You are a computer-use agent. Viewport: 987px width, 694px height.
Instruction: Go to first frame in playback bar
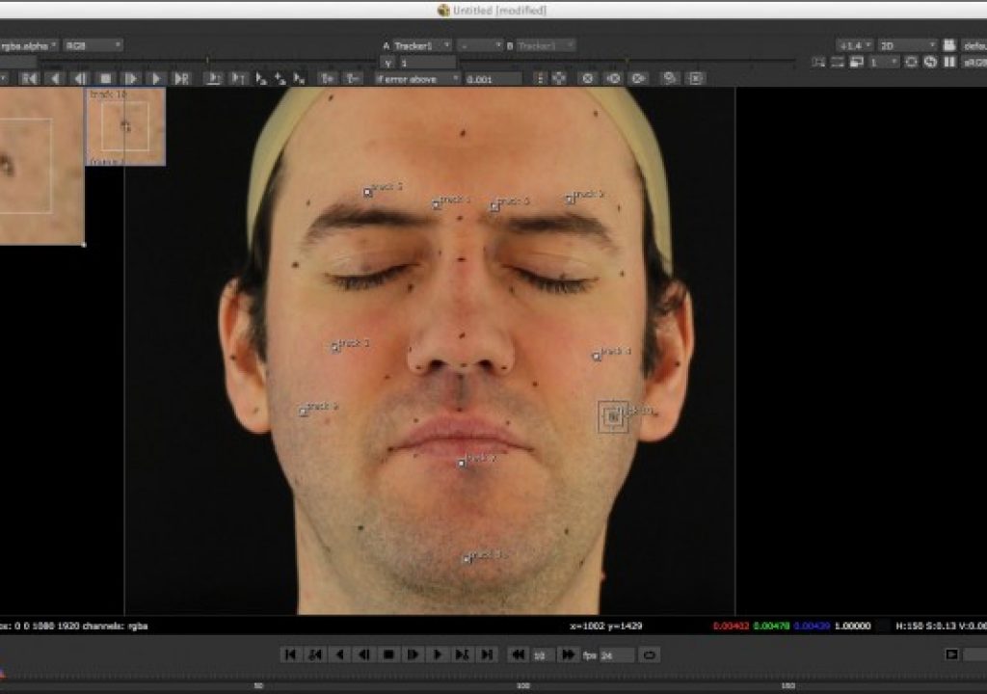pos(290,654)
